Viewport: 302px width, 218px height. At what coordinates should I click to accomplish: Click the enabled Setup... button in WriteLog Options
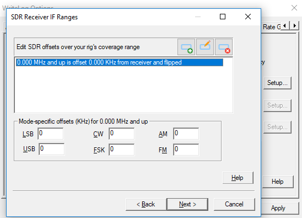point(277,83)
